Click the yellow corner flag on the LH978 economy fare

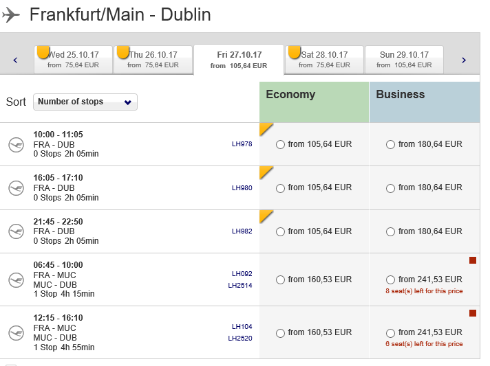[x=266, y=129]
